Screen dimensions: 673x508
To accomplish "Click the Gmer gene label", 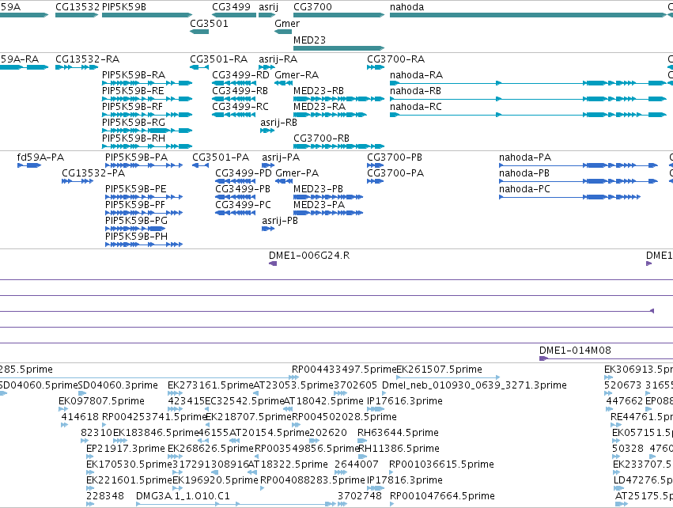I will click(x=287, y=24).
